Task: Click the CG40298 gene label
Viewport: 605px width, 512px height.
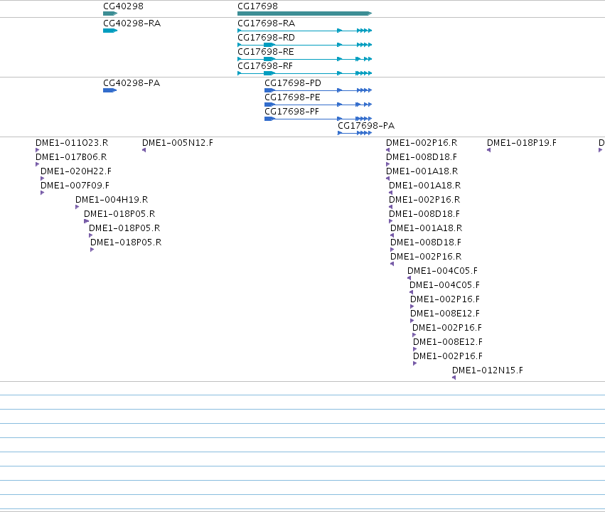Action: (123, 6)
